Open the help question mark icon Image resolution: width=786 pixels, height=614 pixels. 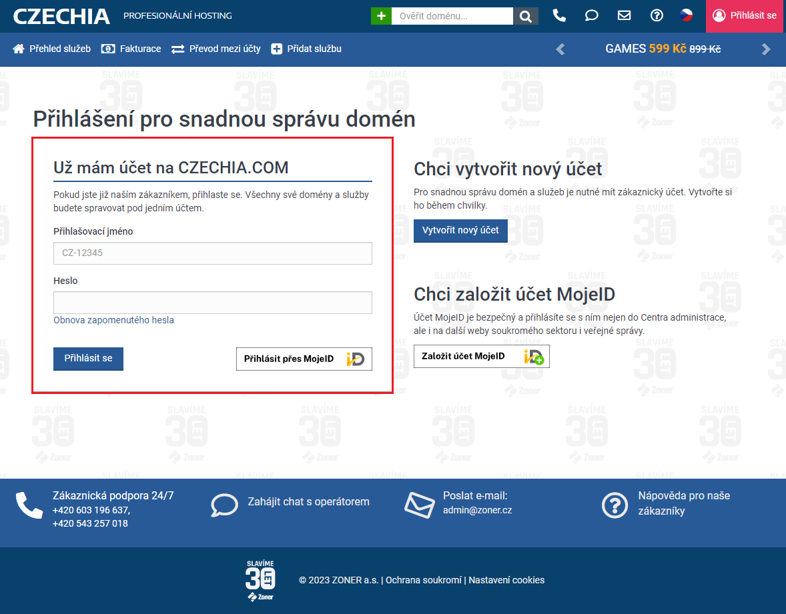657,15
